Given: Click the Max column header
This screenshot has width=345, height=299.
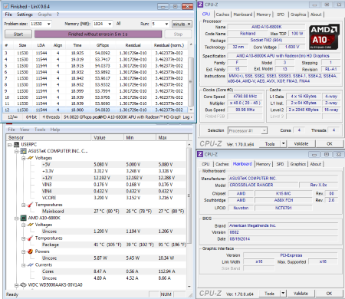Looking at the screenshot, I should tap(172, 137).
